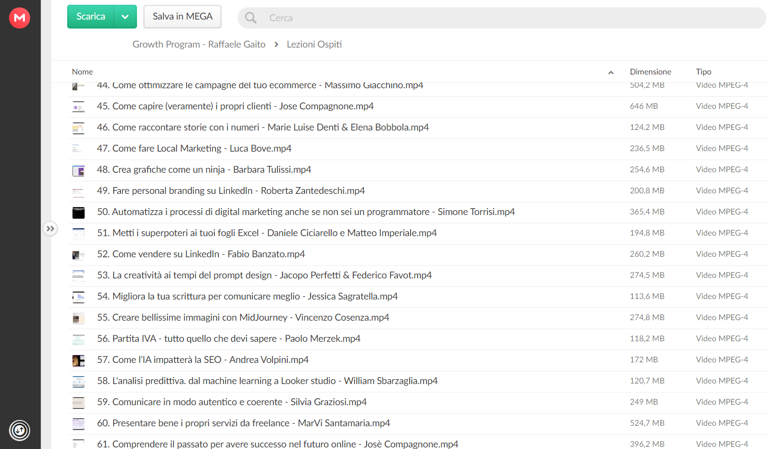This screenshot has width=768, height=449.
Task: Open thumbnail of 54. Migliora la tua scrittura
Action: [x=78, y=297]
